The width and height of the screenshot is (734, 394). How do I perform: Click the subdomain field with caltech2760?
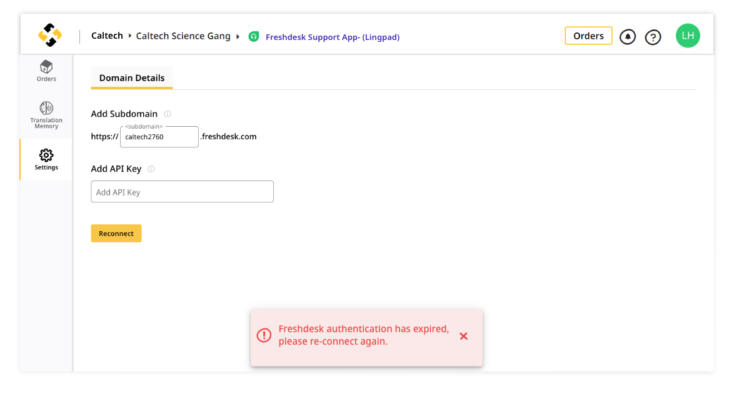click(159, 137)
